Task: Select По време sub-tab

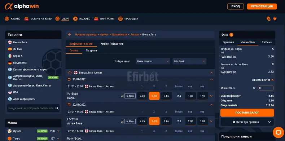Action: click(91, 50)
